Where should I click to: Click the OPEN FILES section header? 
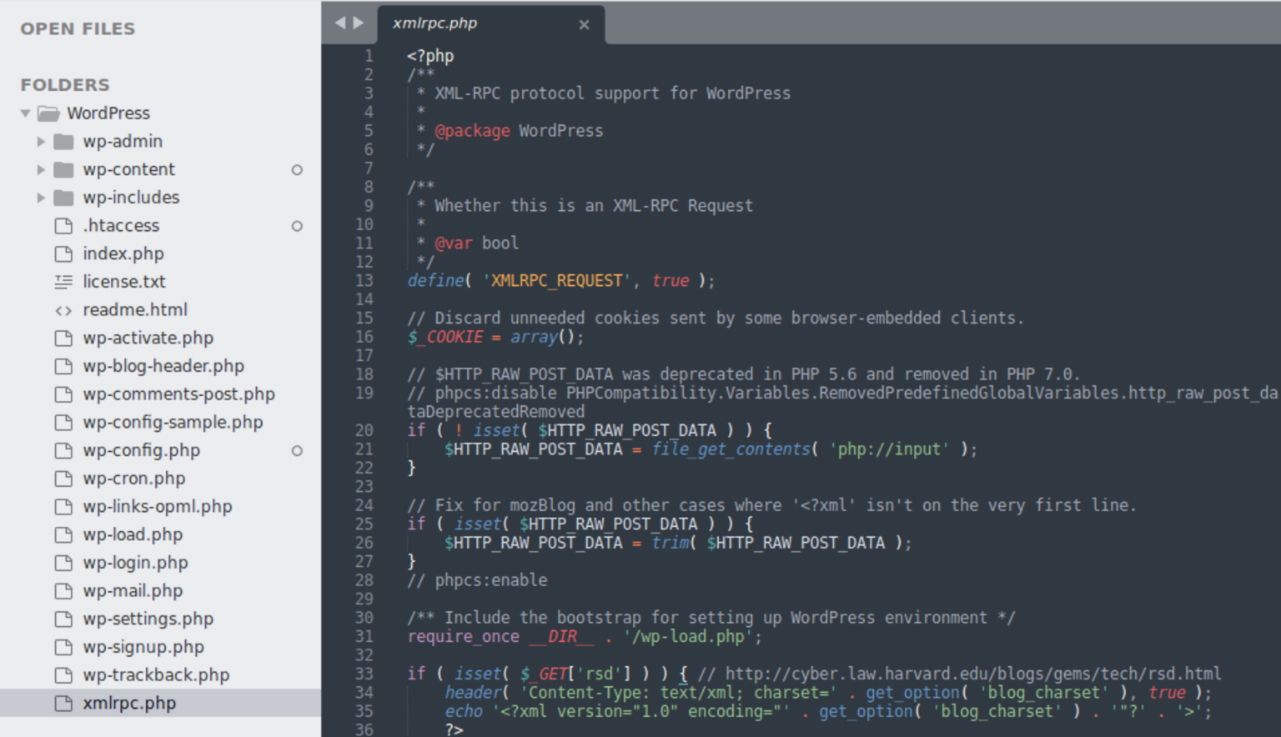77,28
